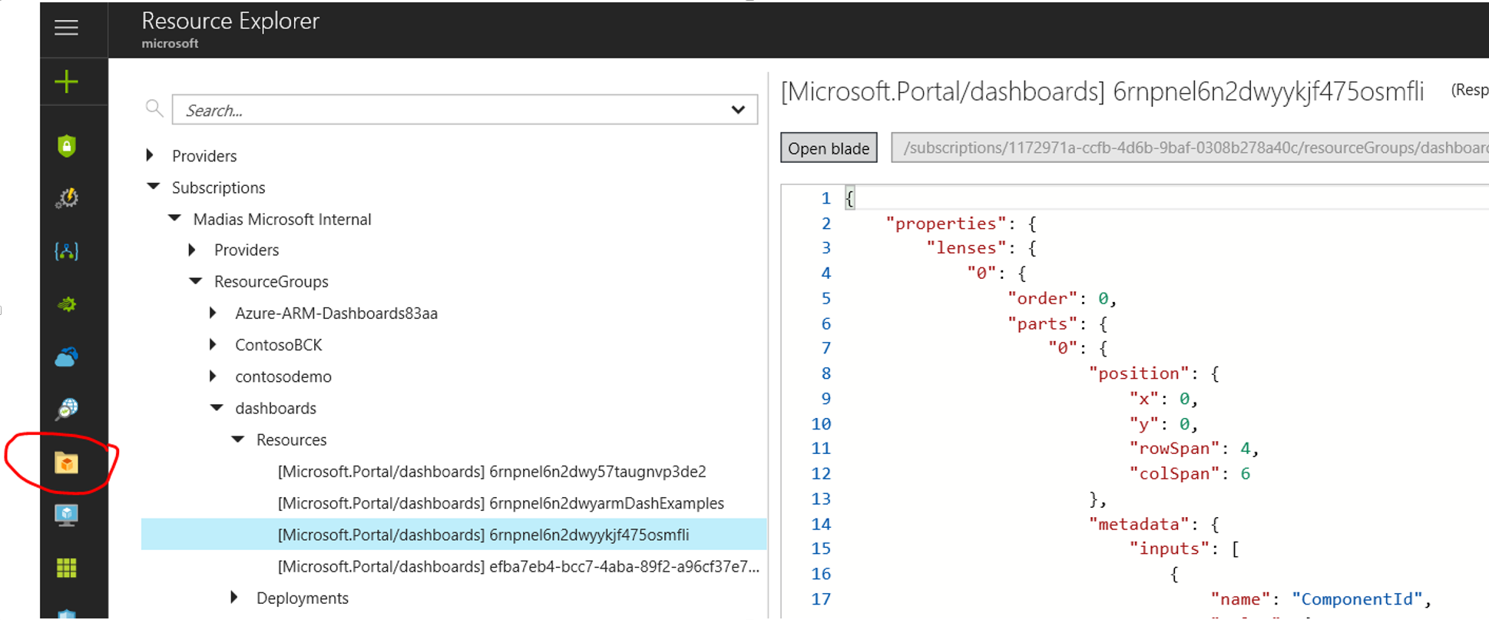Collapse the Subscriptions node

coord(153,187)
